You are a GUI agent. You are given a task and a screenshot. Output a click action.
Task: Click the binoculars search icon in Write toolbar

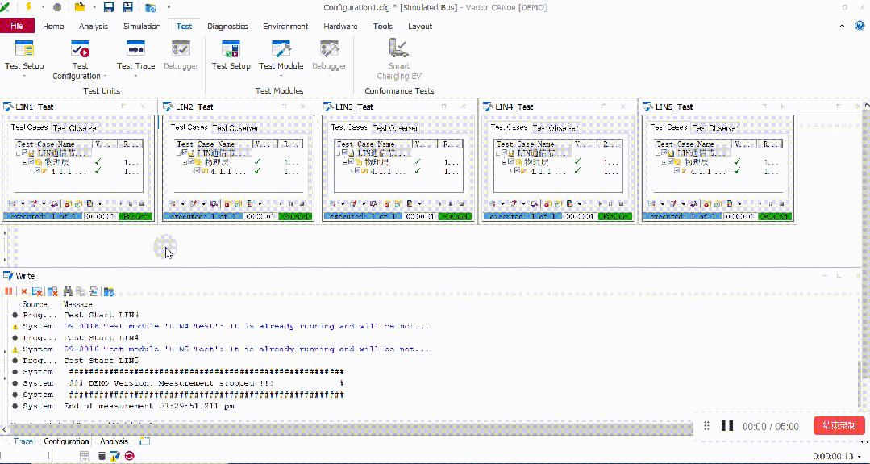click(69, 291)
